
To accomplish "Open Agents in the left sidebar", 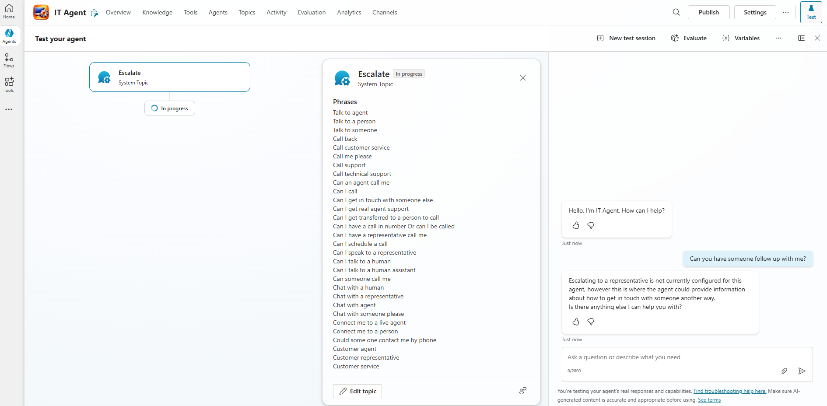I will point(9,36).
